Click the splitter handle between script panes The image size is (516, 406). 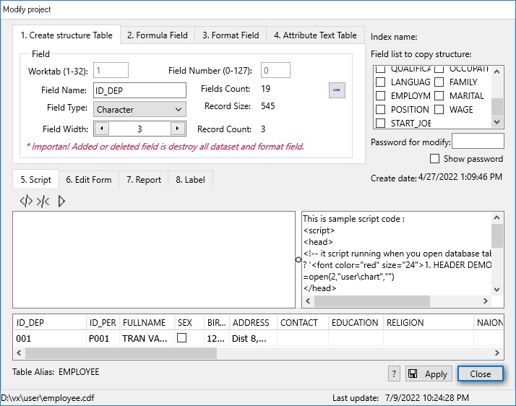(298, 259)
